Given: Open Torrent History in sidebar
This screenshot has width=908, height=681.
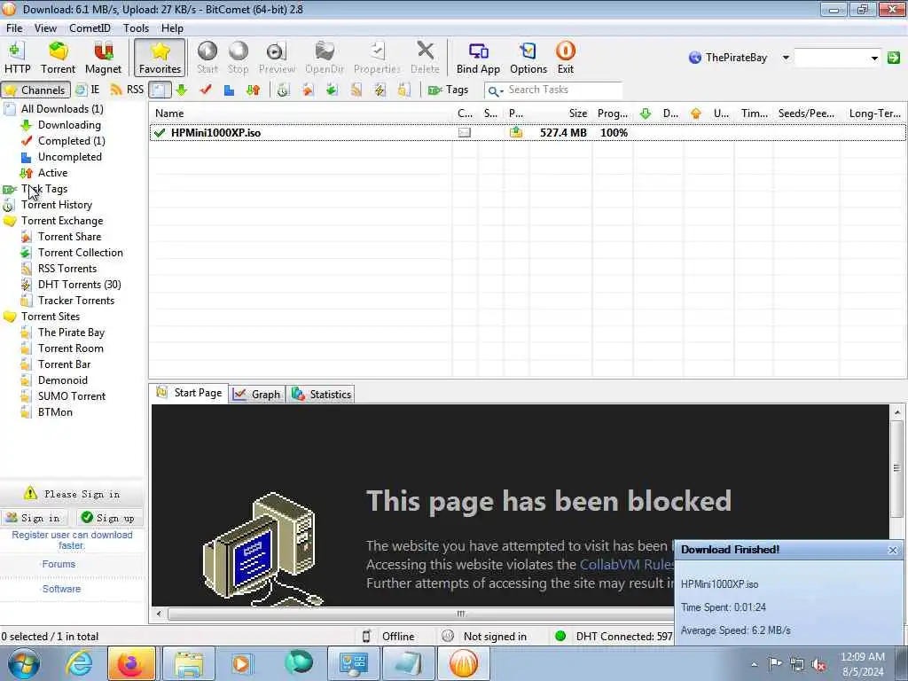Looking at the screenshot, I should (56, 205).
